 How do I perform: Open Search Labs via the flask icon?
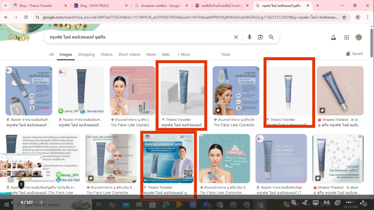click(333, 37)
